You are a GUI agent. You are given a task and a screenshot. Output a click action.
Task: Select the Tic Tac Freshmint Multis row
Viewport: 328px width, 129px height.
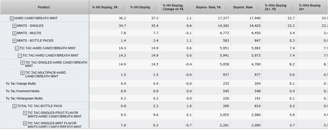pos(23,91)
